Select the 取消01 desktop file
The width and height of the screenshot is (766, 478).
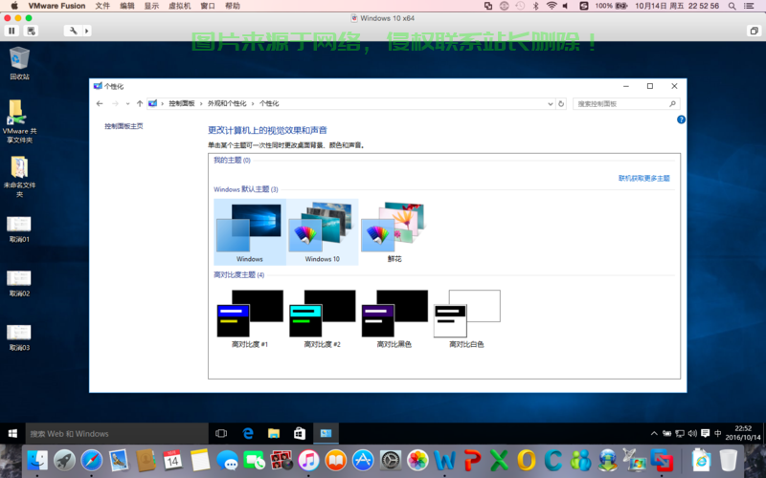(x=19, y=229)
